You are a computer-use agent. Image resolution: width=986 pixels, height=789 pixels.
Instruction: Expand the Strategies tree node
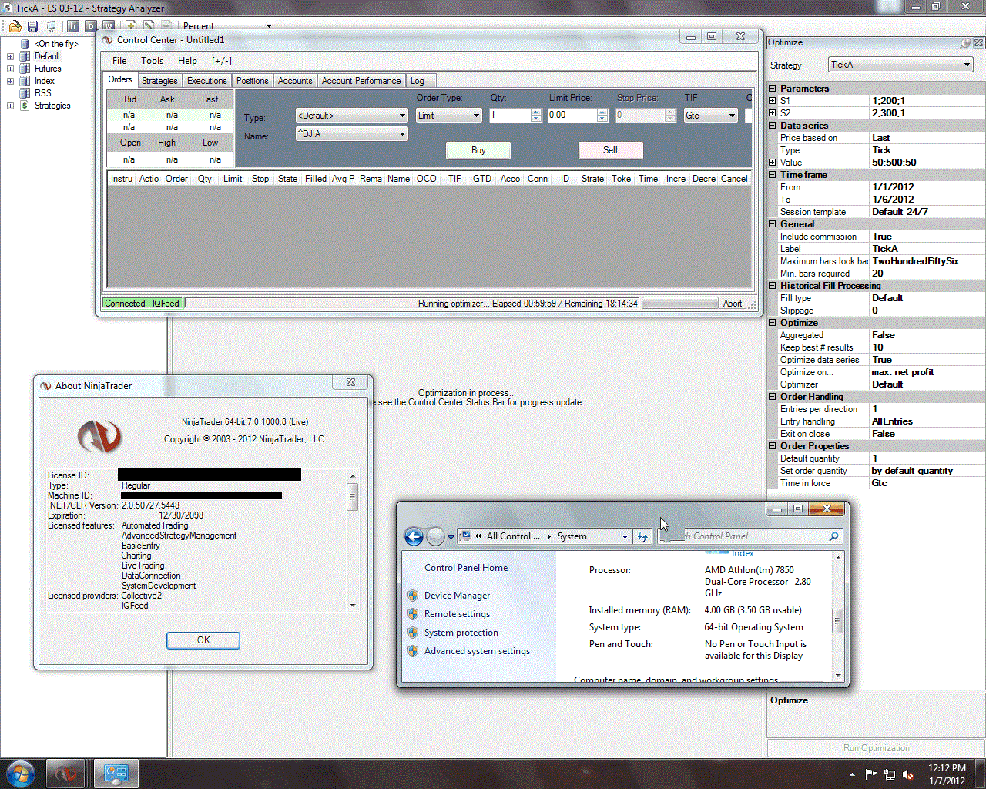[x=10, y=106]
